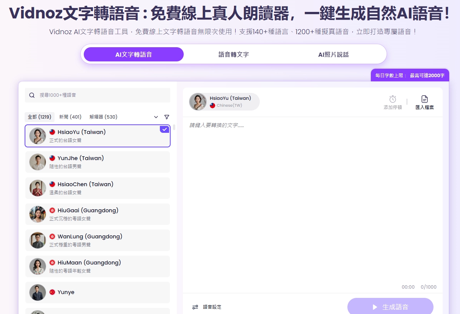The height and width of the screenshot is (314, 460).
Task: Click the 添加停頓 label
Action: pos(392,107)
